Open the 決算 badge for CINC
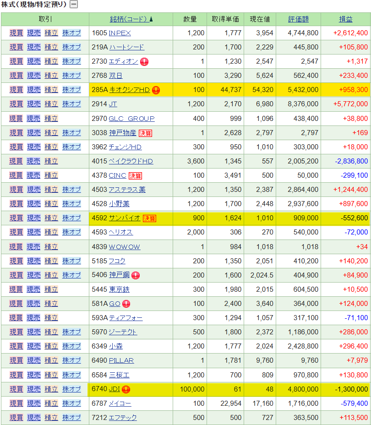The height and width of the screenshot is (425, 371). pos(135,176)
